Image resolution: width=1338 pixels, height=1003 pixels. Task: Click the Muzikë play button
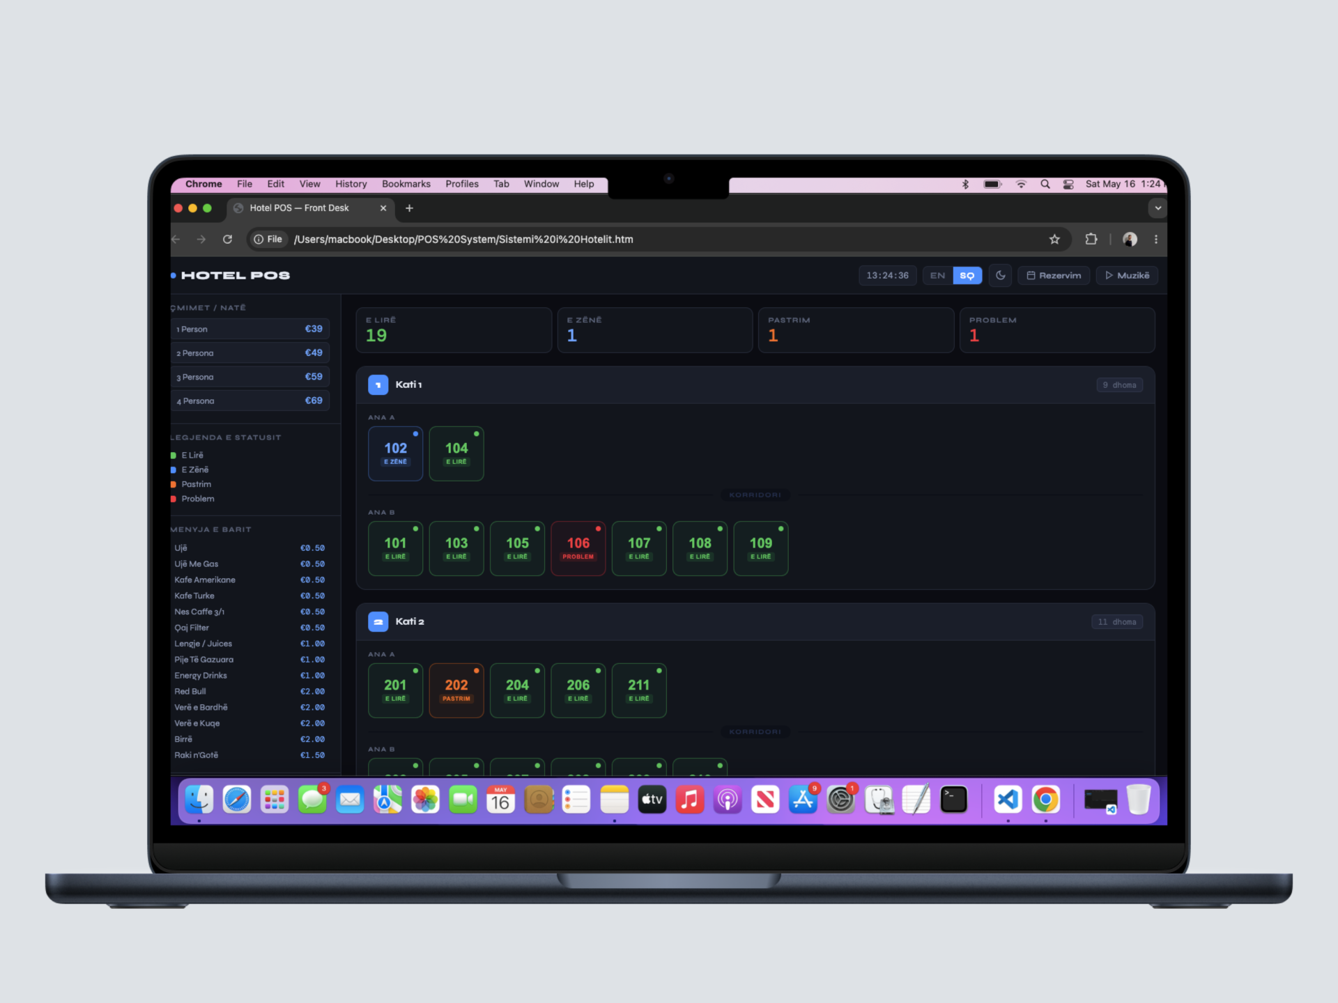[x=1127, y=276]
